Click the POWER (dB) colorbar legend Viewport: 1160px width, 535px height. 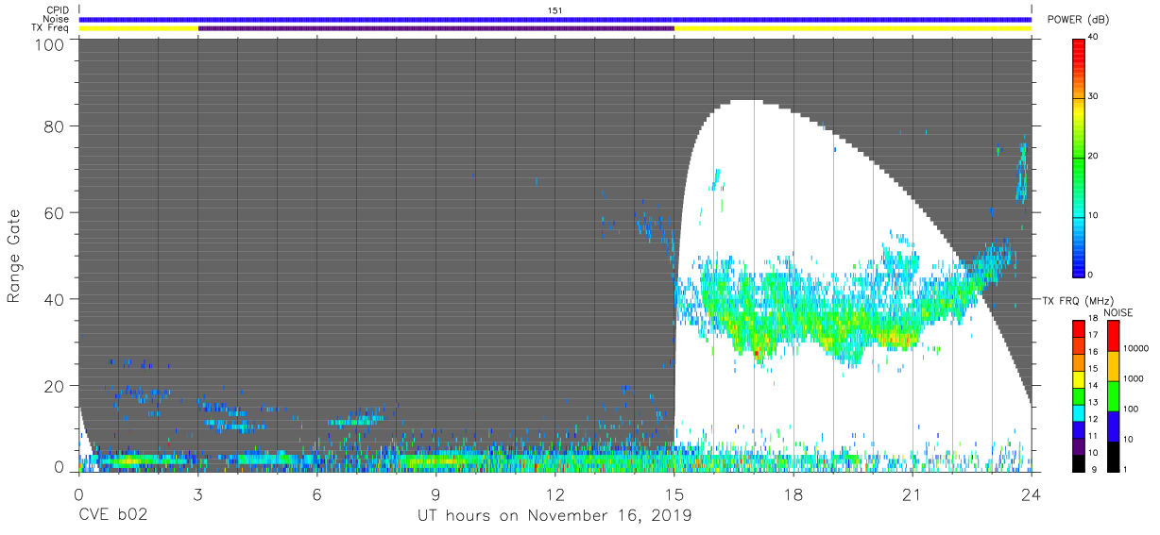pos(1079,157)
